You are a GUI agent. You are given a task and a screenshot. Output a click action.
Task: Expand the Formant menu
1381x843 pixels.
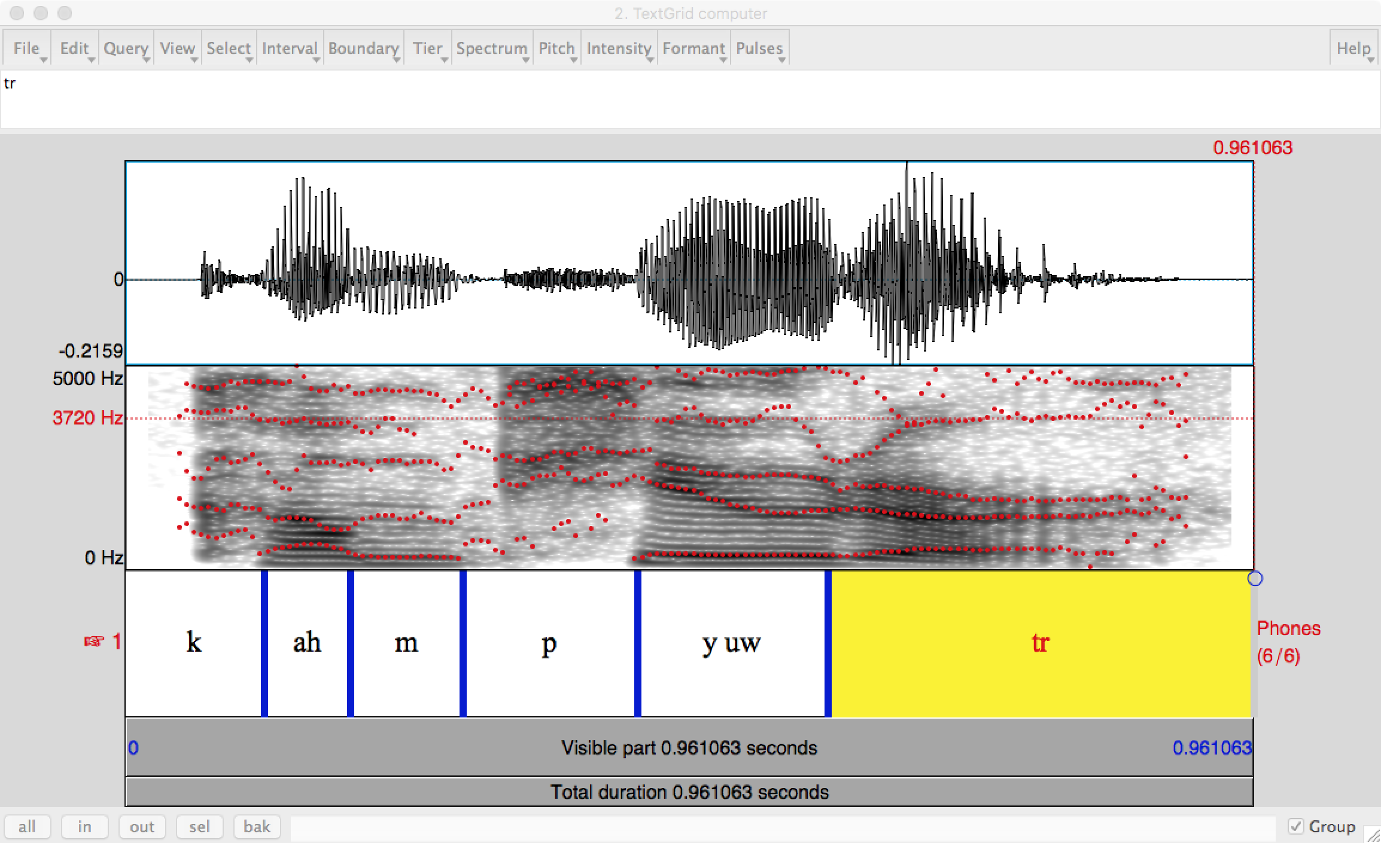tap(693, 48)
